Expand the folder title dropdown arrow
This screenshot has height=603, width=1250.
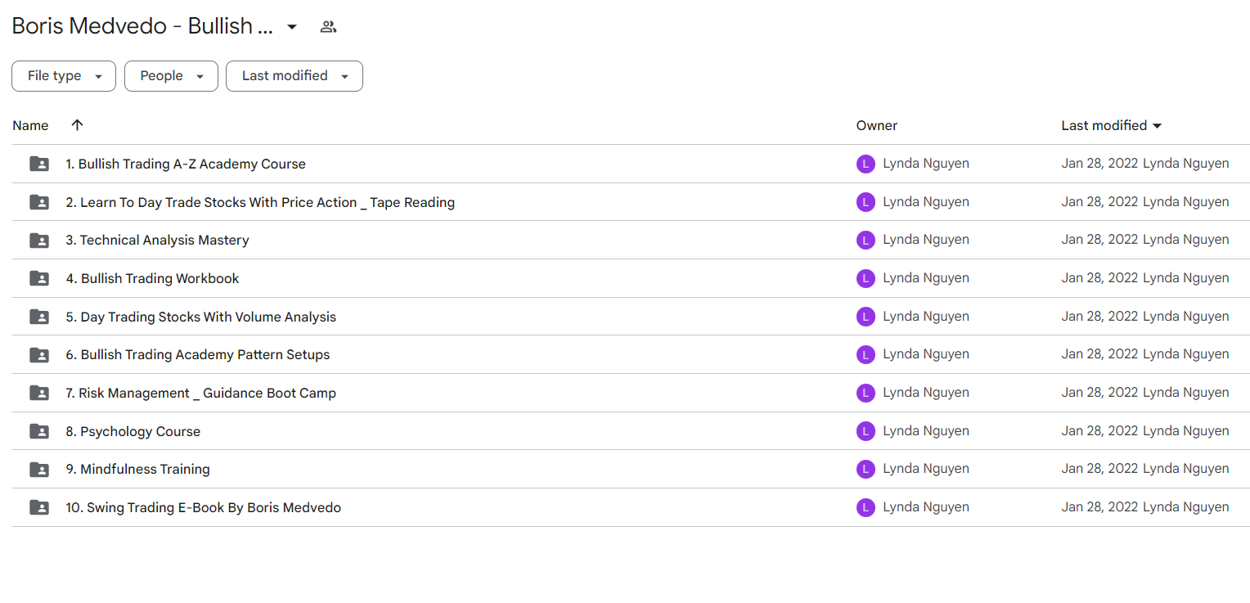pyautogui.click(x=292, y=27)
